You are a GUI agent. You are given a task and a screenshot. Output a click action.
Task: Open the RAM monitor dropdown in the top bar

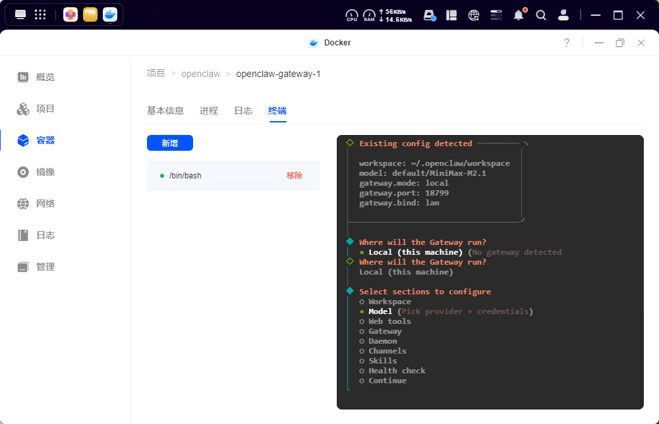[x=370, y=14]
